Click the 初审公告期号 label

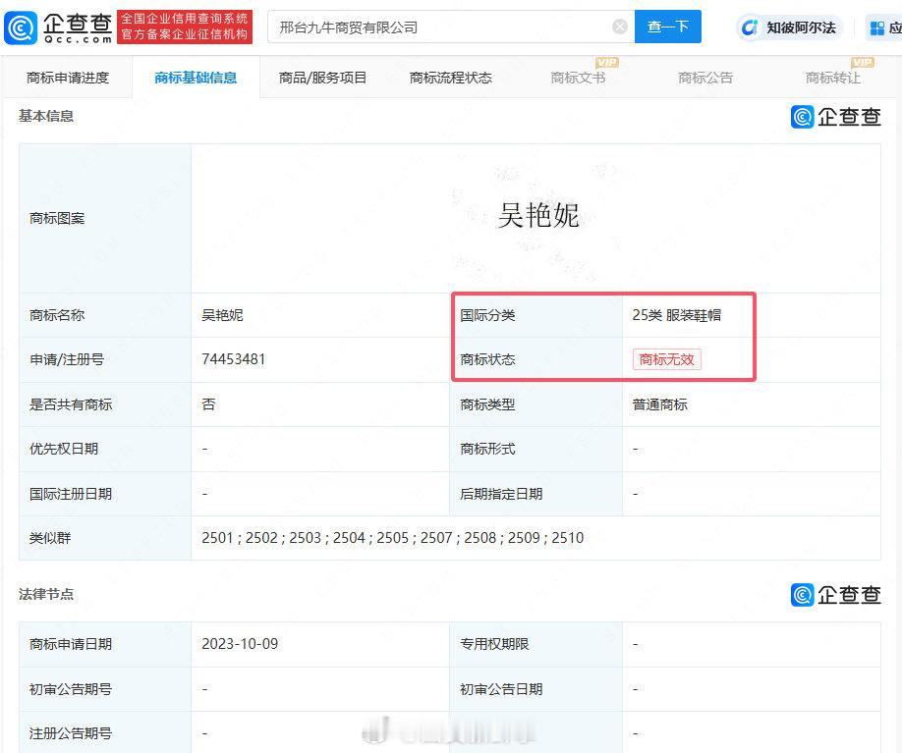[71, 688]
